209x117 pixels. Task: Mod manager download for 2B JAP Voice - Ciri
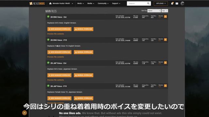point(59,75)
